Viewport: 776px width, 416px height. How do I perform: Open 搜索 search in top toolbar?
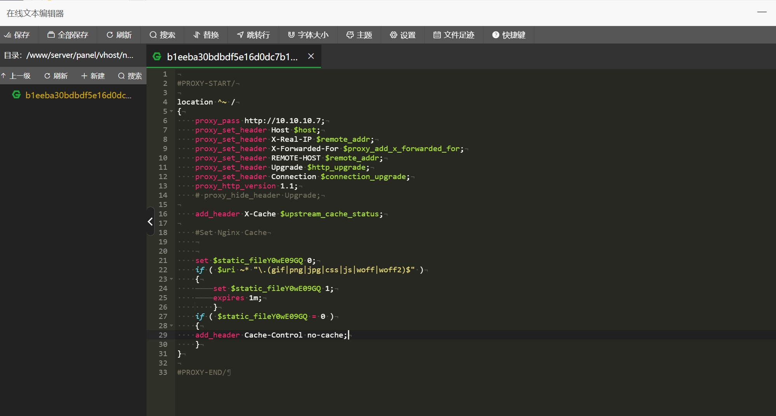coord(162,35)
